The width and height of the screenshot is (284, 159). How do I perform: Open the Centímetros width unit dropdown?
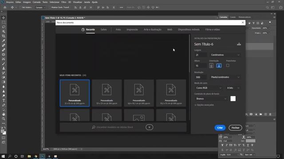click(225, 55)
